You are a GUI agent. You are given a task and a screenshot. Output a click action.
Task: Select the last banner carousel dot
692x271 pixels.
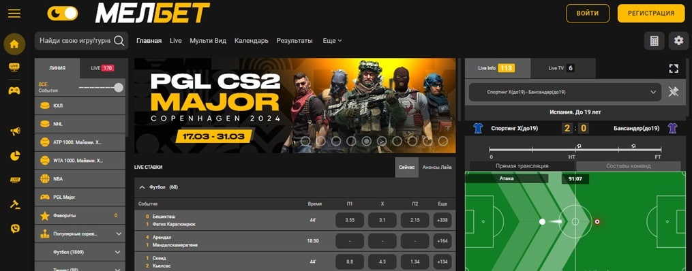442,141
